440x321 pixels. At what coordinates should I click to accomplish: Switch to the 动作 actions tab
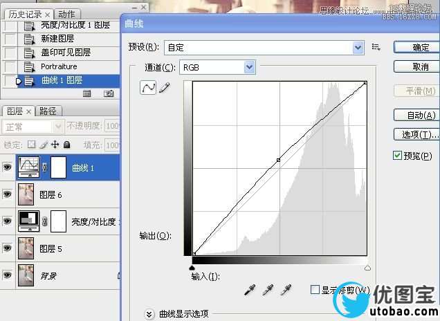pos(67,14)
